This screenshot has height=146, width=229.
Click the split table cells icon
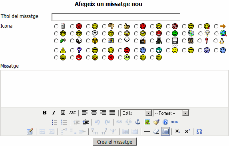point(125,131)
